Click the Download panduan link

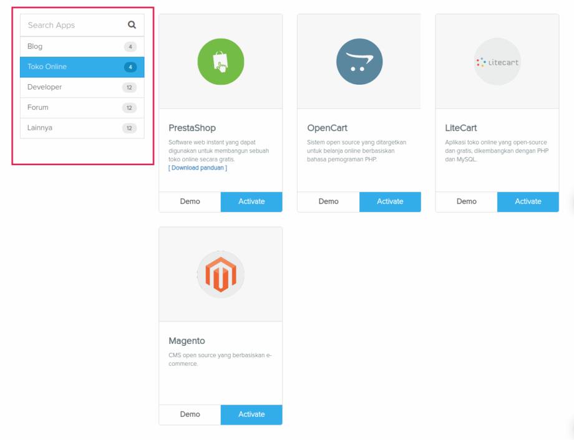coord(198,168)
